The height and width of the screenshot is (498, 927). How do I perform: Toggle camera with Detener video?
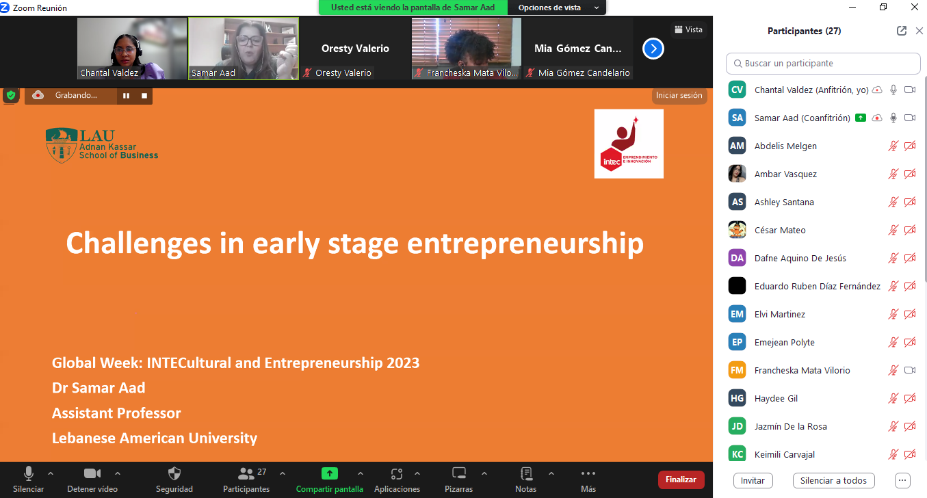[92, 473]
